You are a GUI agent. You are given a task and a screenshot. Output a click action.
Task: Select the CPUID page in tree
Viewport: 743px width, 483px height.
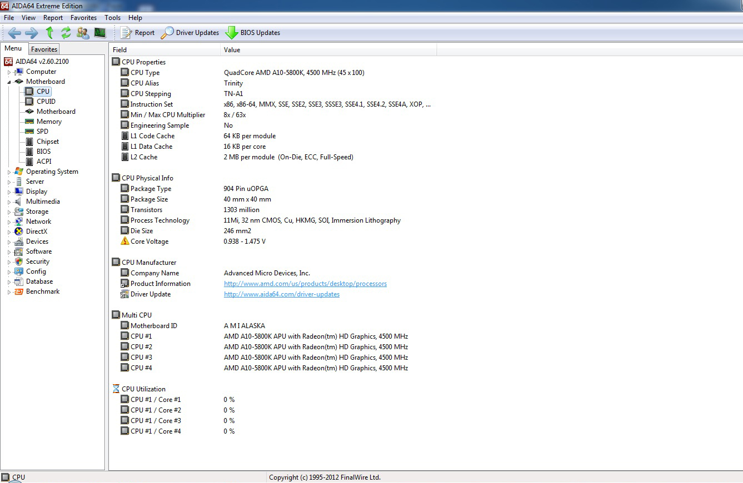click(x=41, y=102)
